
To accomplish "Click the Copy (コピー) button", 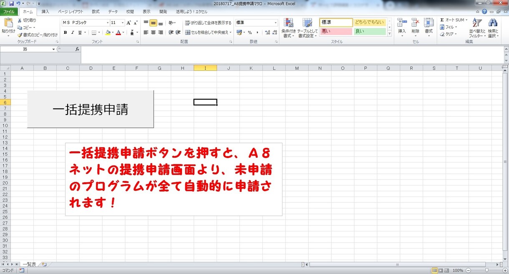I will coord(26,28).
